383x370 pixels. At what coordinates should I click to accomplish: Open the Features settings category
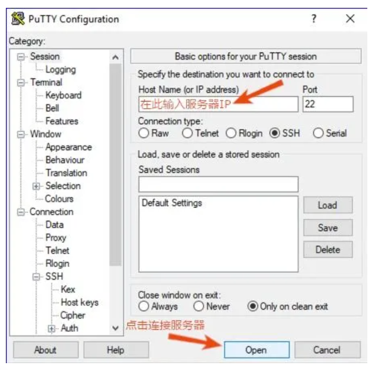62,121
